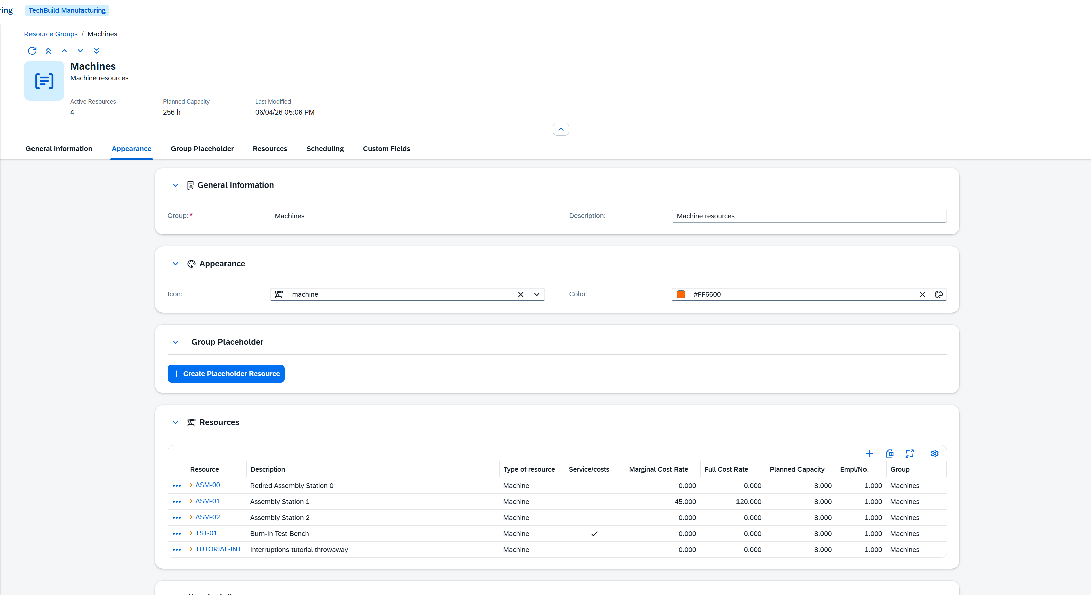The image size is (1091, 595).
Task: Edit the Description input field
Action: [809, 216]
